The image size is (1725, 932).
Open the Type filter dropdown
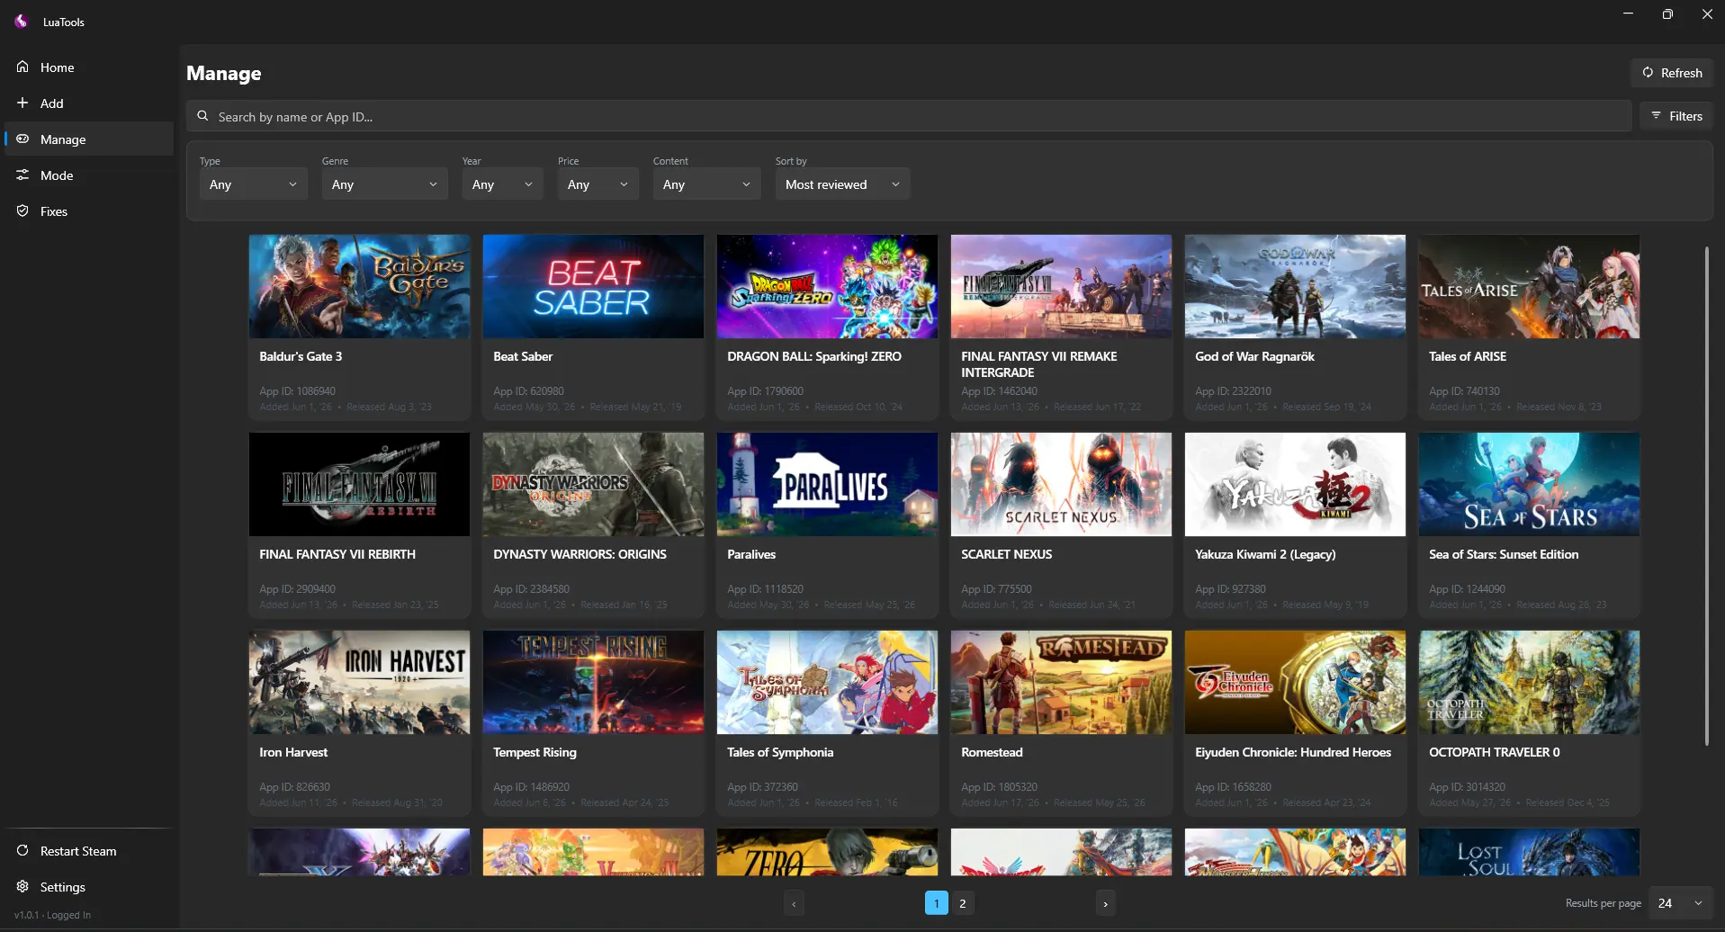[x=254, y=184]
